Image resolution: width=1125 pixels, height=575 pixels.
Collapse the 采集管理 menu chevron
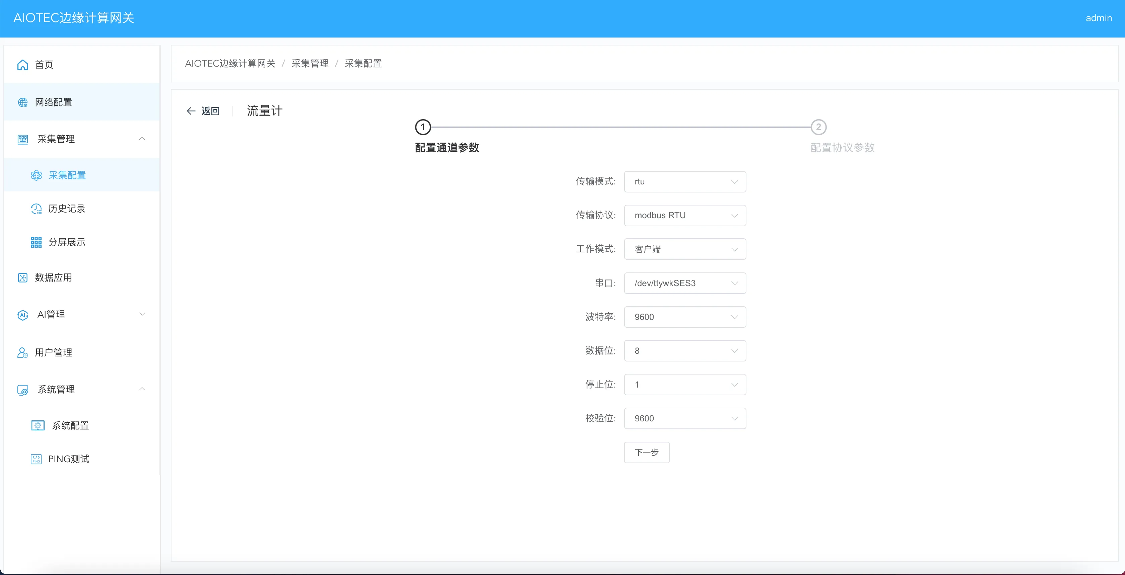pos(142,139)
